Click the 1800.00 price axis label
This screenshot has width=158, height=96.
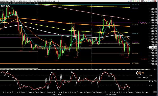(153, 39)
